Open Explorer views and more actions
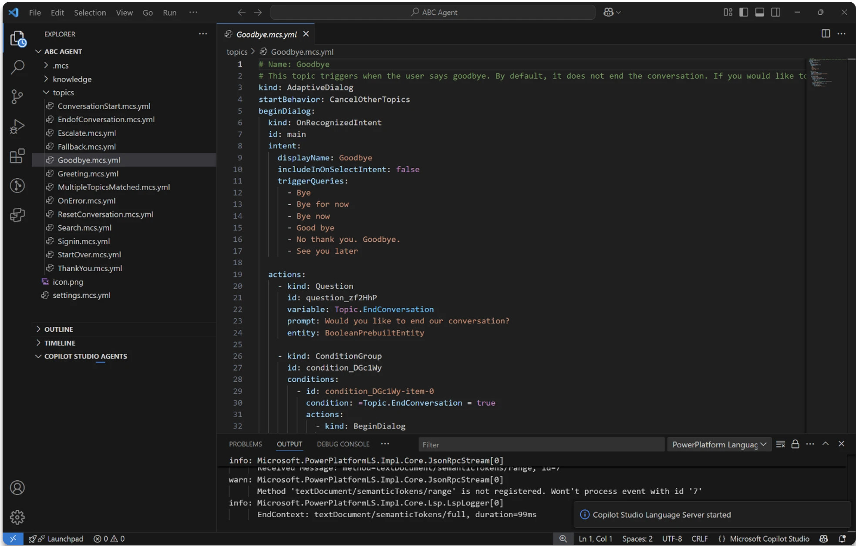Screen dimensions: 856x546 click(x=203, y=34)
